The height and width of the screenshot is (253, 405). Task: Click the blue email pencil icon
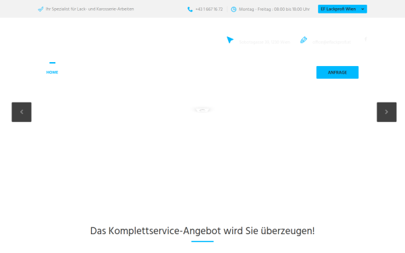[304, 40]
